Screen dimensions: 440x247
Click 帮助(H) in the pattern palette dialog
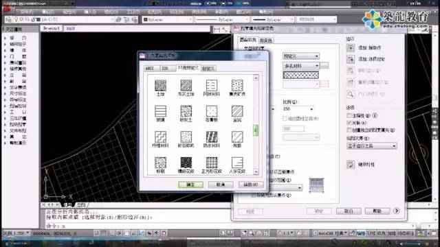point(251,185)
